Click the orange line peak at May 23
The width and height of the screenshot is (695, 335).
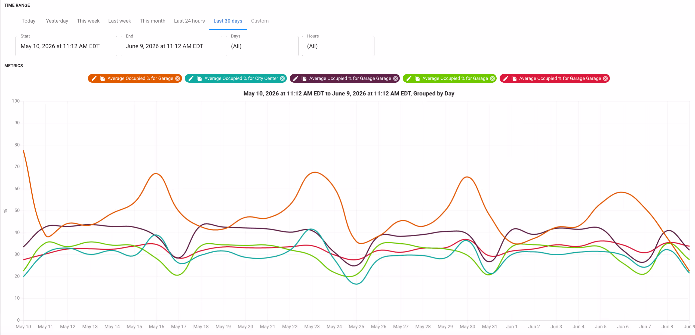click(315, 172)
